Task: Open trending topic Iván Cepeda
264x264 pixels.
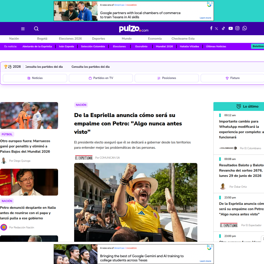Action: tap(66, 46)
